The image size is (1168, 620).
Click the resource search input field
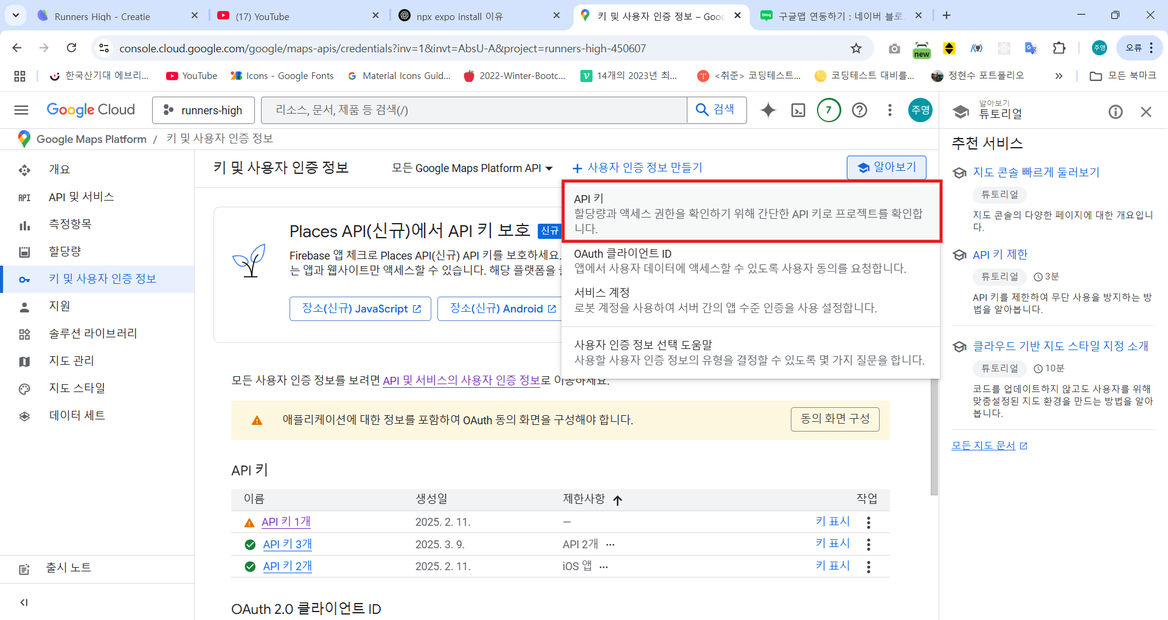[x=474, y=110]
